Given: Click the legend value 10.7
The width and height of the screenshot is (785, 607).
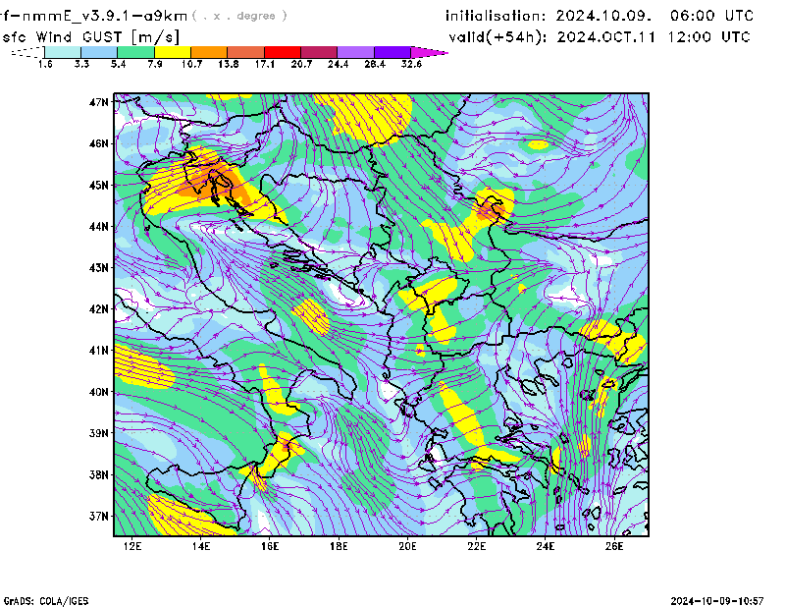Looking at the screenshot, I should coord(191,64).
